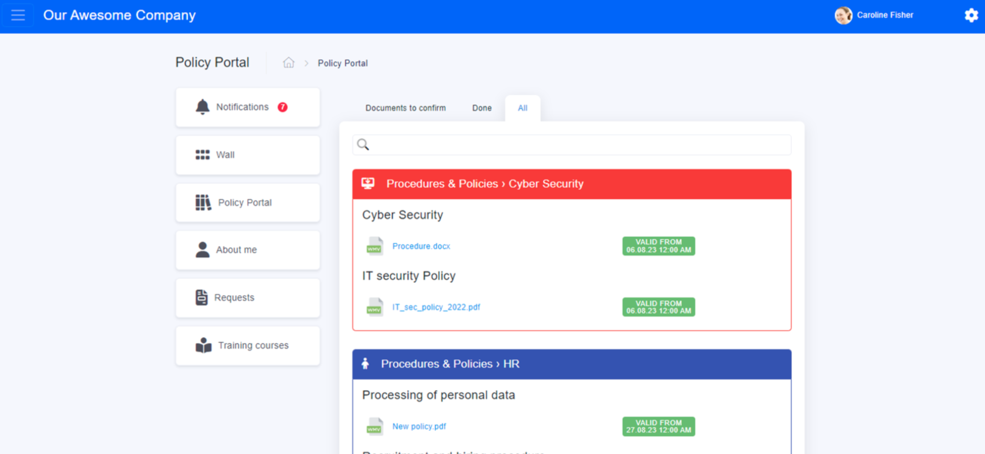Open settings gear icon
This screenshot has height=454, width=985.
[971, 15]
